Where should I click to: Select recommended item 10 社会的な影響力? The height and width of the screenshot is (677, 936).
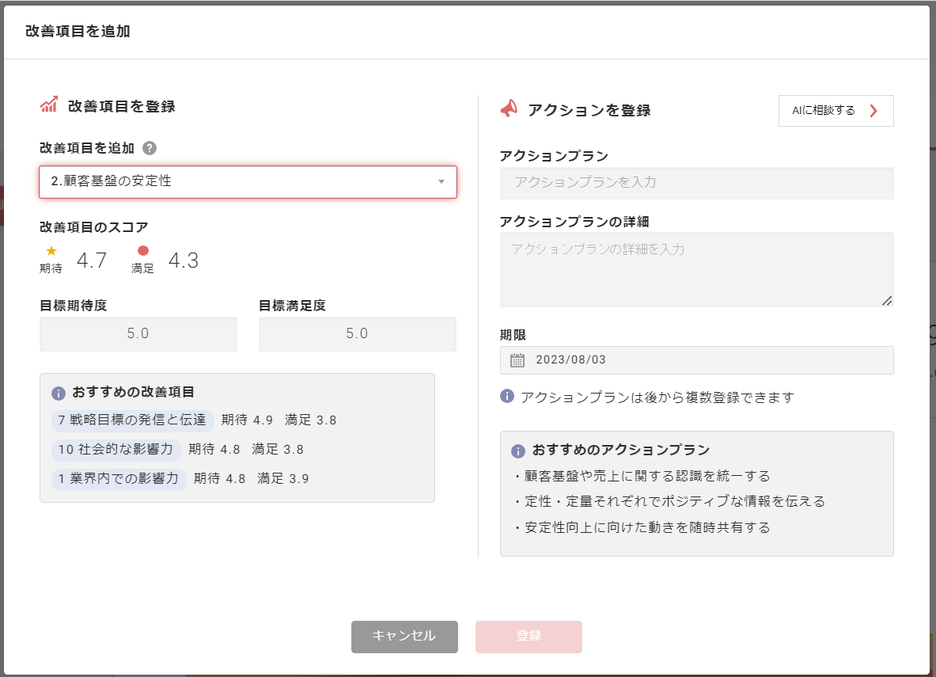(x=116, y=450)
